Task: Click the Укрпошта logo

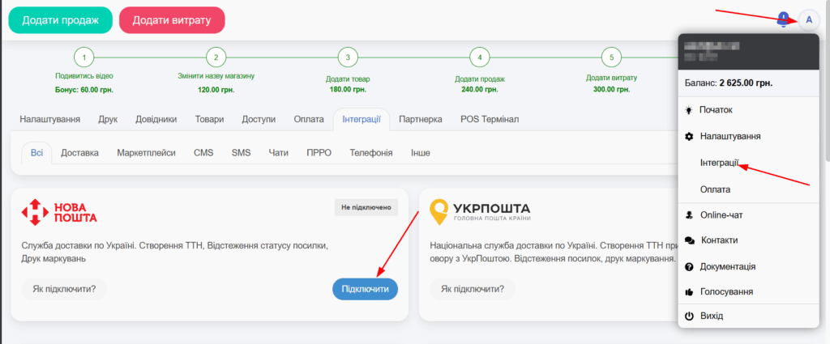Action: tap(480, 212)
